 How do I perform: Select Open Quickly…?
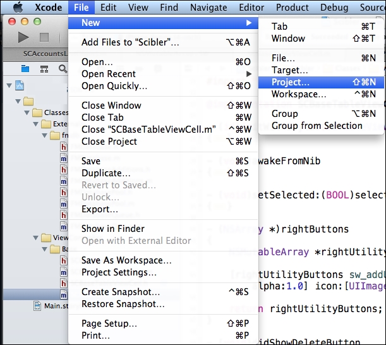[163, 86]
